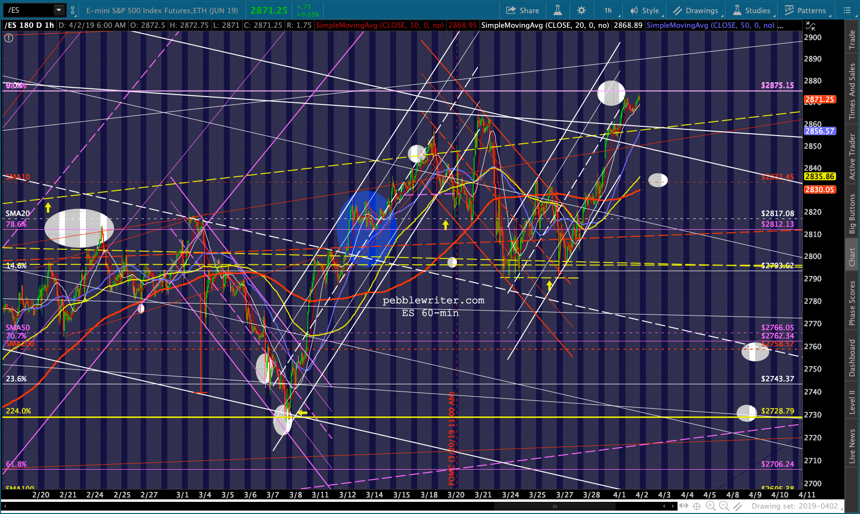
Task: Select the drawing tool lines icon at bottom
Action: point(738,507)
